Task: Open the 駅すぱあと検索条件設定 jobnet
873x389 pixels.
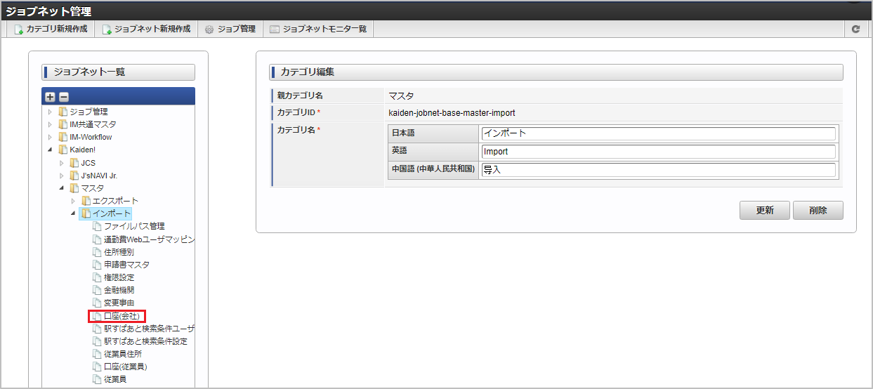Action: pyautogui.click(x=145, y=341)
